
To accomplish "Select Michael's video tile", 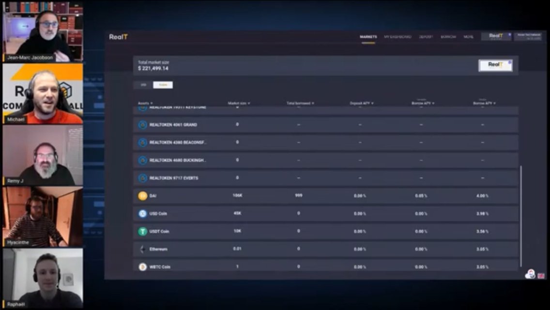I will pyautogui.click(x=43, y=93).
